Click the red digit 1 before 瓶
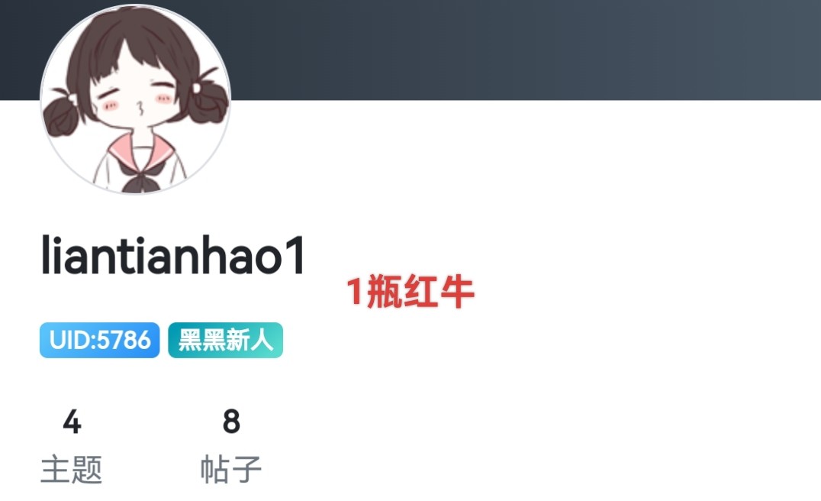Image resolution: width=821 pixels, height=501 pixels. 355,292
